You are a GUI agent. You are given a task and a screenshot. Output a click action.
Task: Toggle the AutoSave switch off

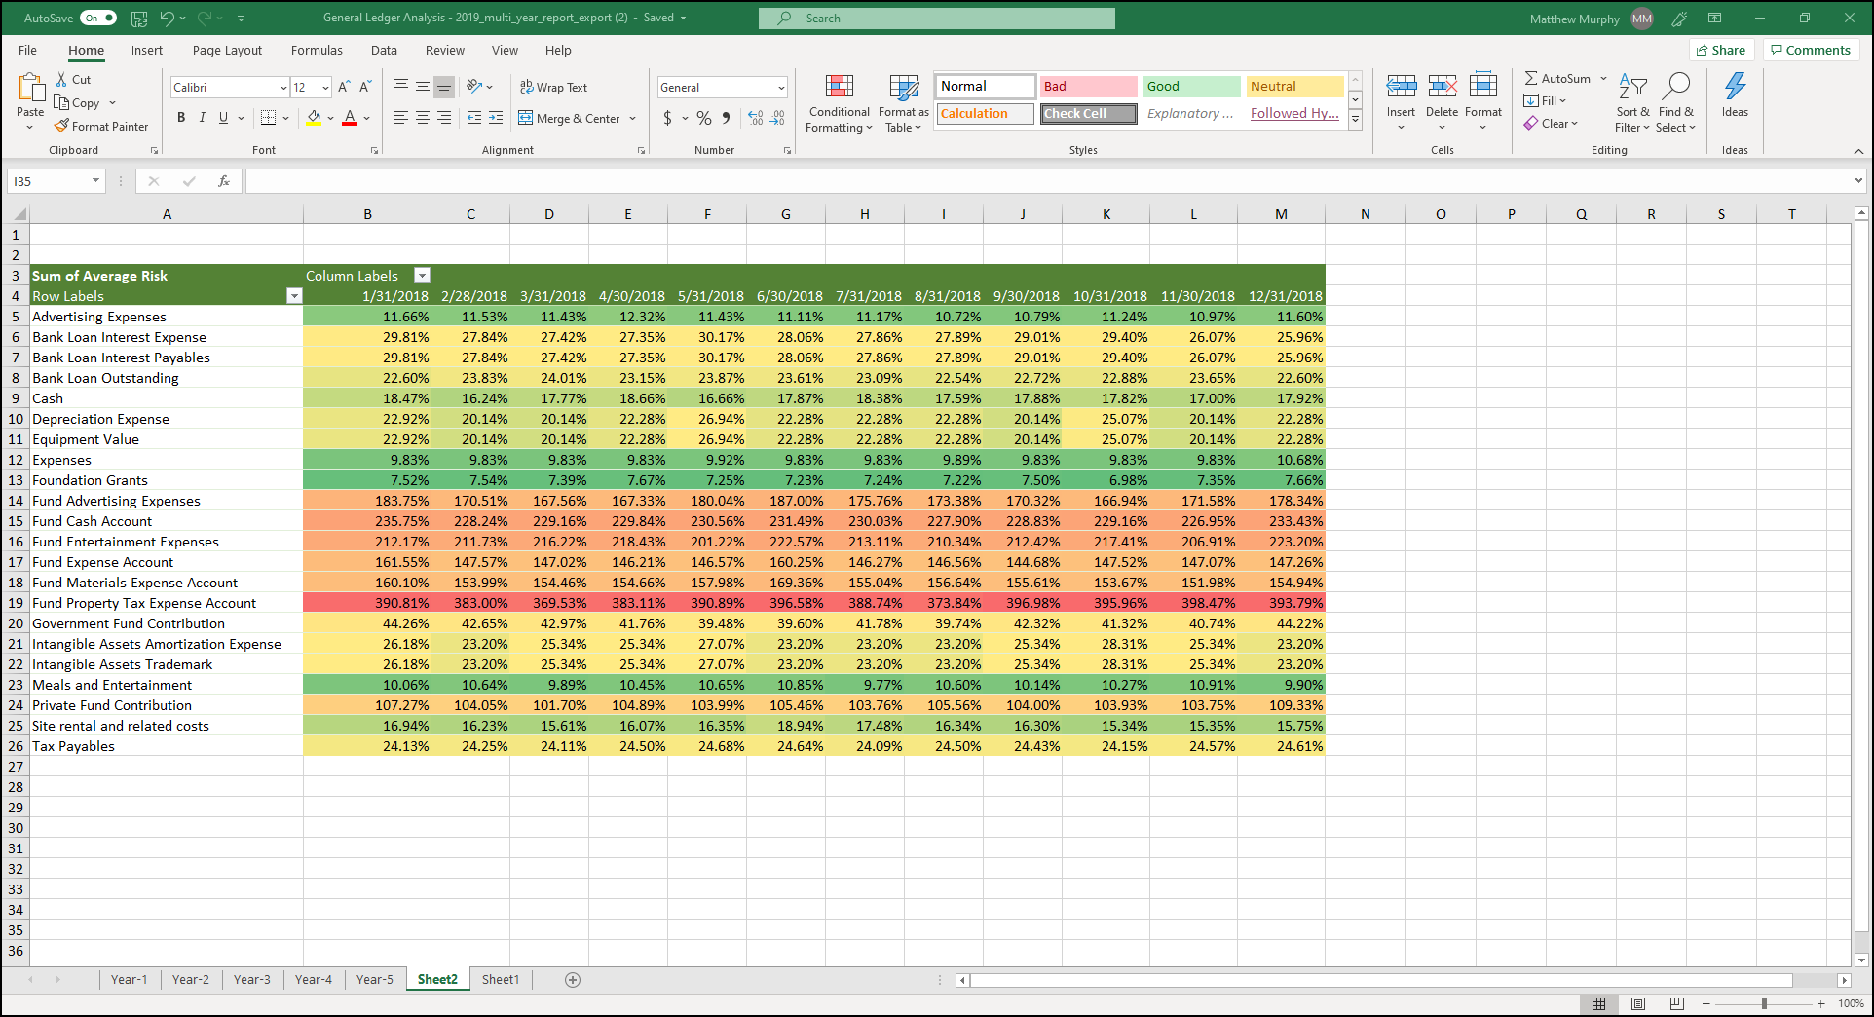pos(97,17)
